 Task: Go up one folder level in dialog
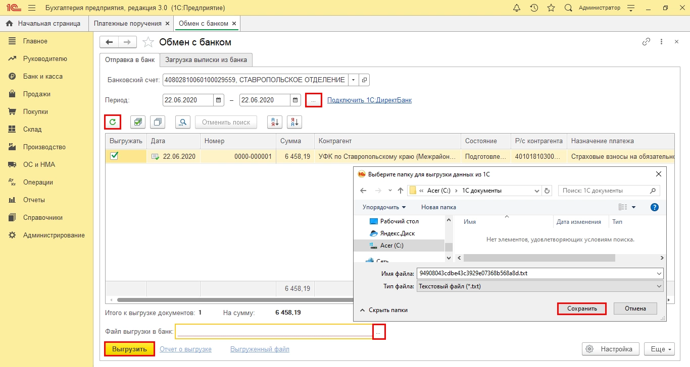coord(401,191)
